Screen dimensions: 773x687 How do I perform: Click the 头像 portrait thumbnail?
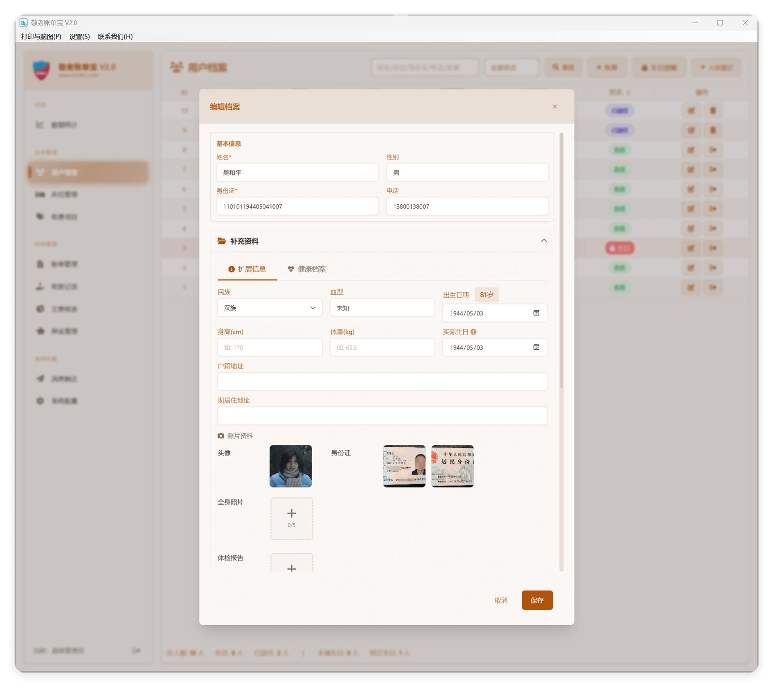(x=290, y=466)
